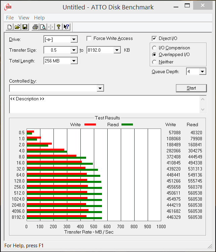Click the New document toolbar icon

coord(10,27)
